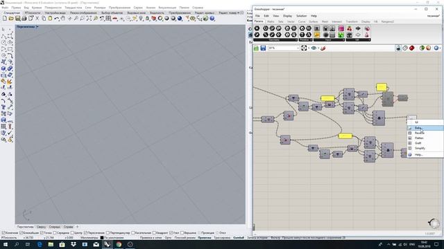Click the black layer color swatch in status bar
The height and width of the screenshot is (249, 444).
[x=102, y=238]
